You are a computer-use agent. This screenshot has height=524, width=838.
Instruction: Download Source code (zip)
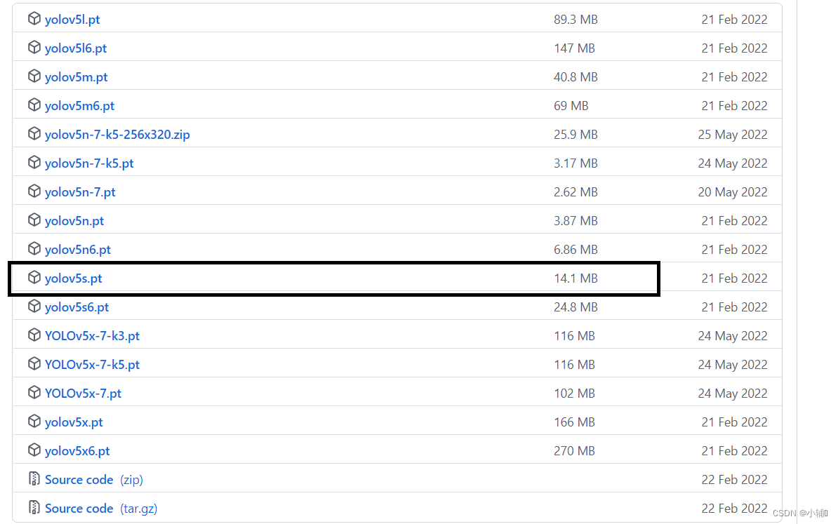[93, 481]
